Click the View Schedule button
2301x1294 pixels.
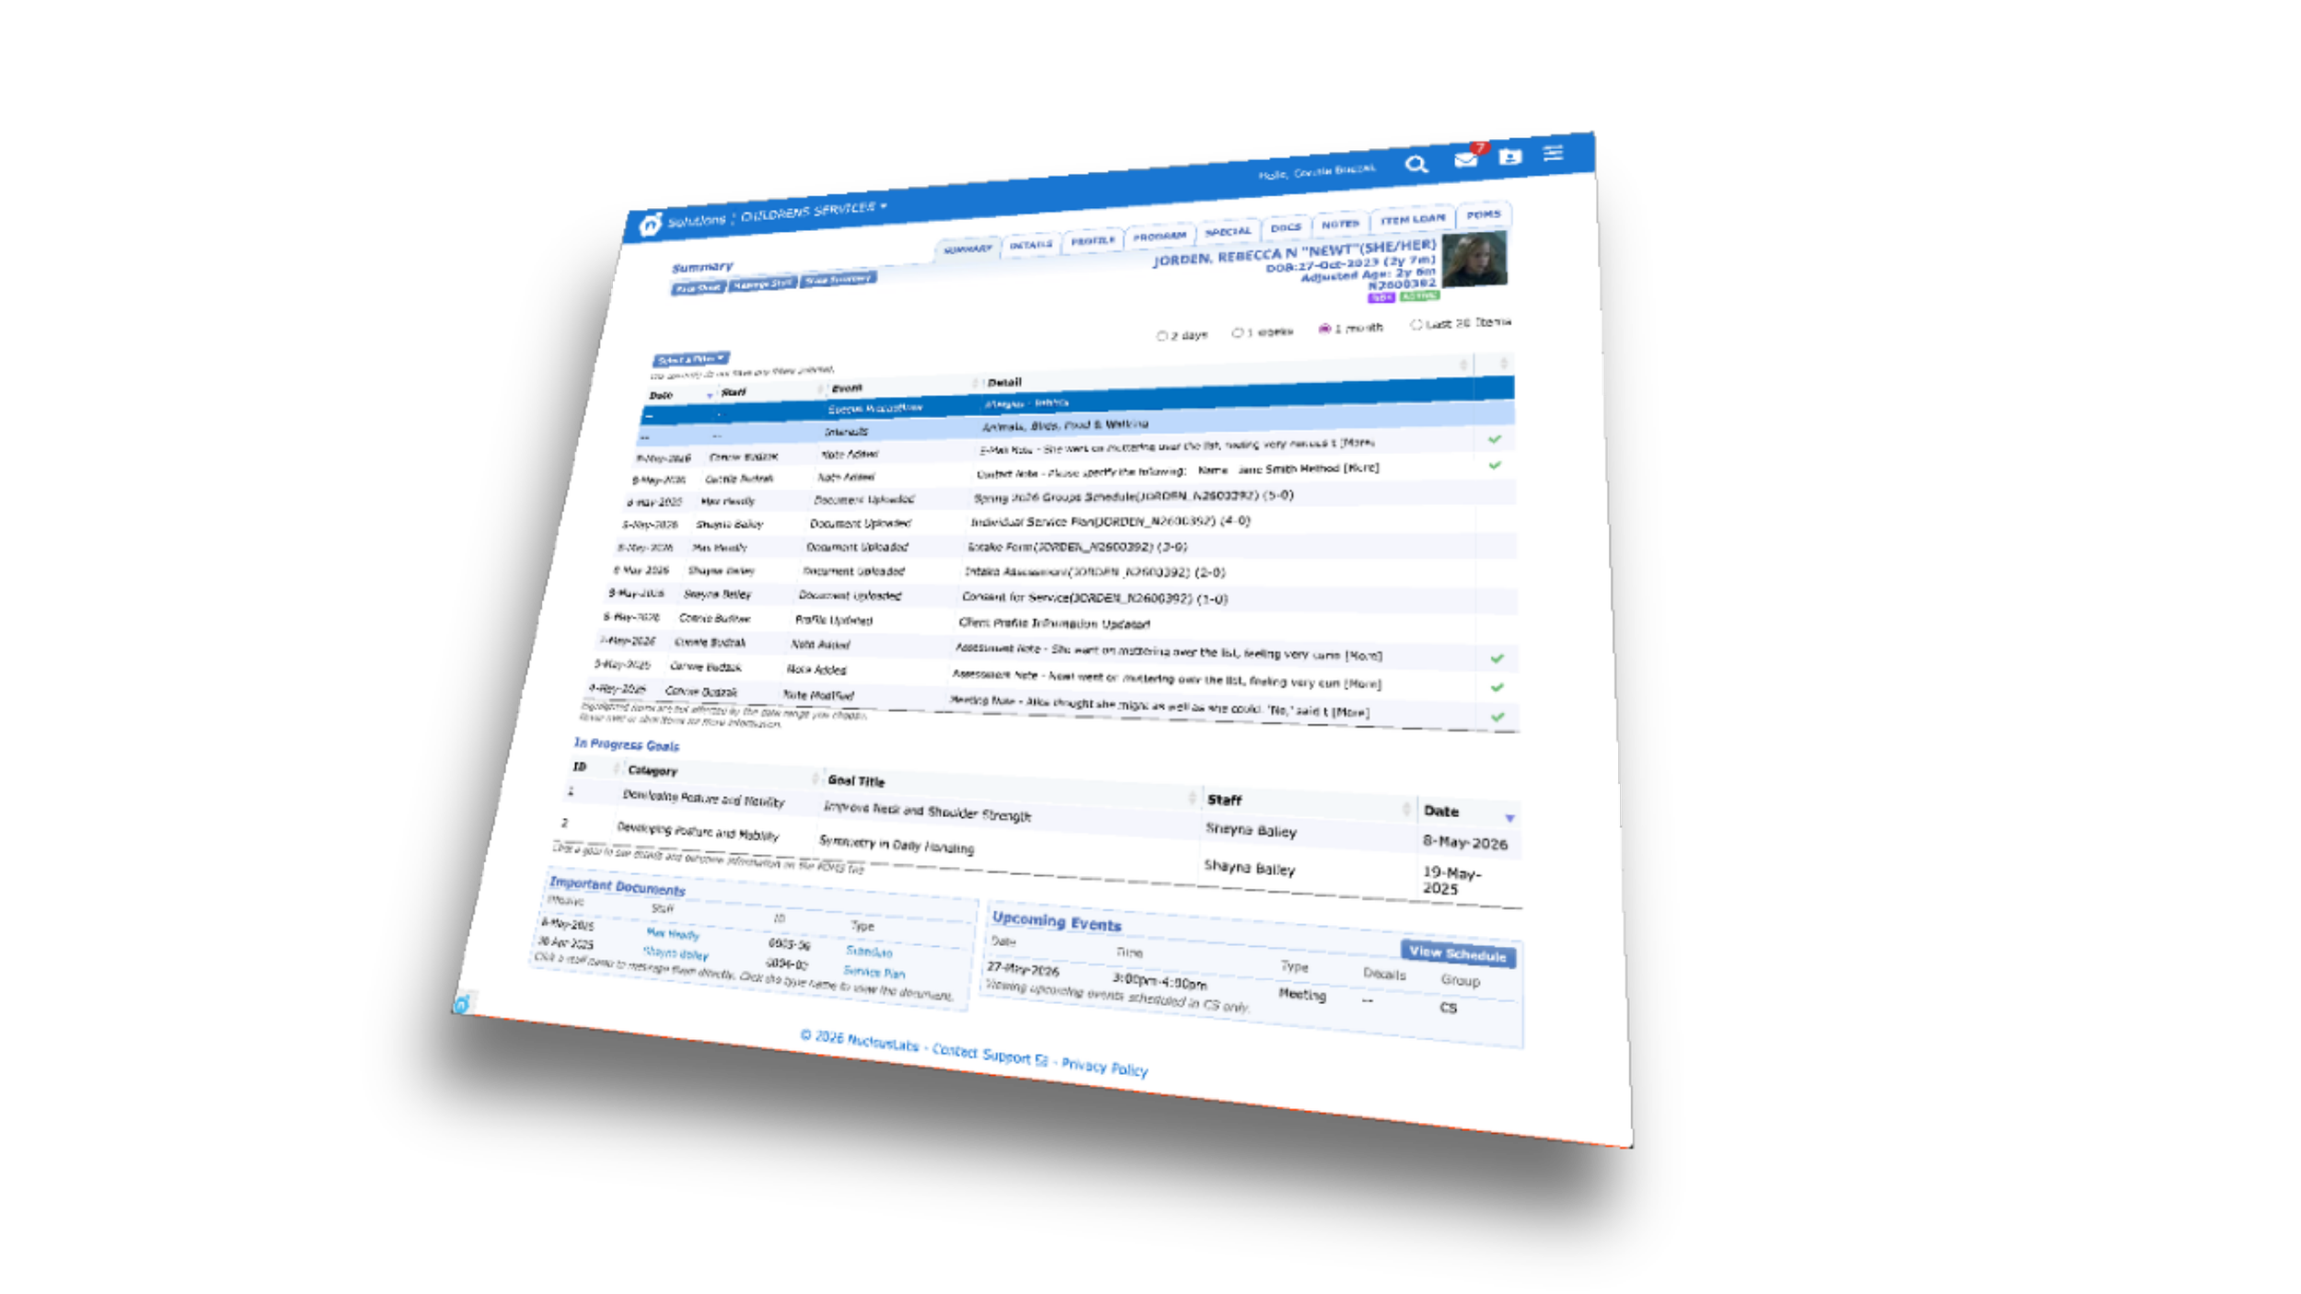[1457, 953]
